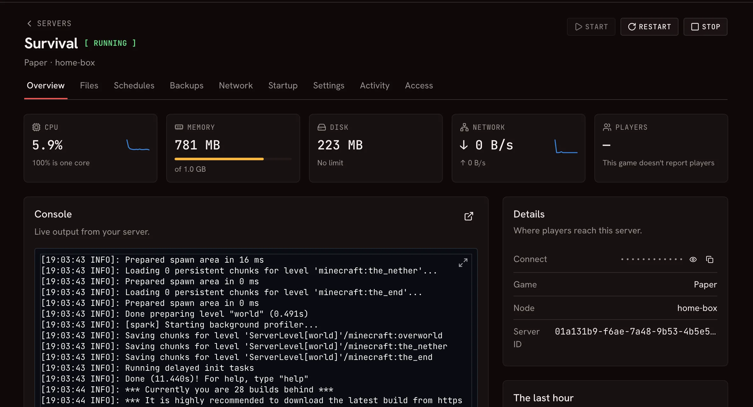Switch to the Overview tab
The height and width of the screenshot is (407, 753).
[x=46, y=86]
